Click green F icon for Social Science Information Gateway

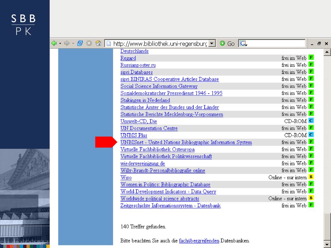[x=311, y=85]
